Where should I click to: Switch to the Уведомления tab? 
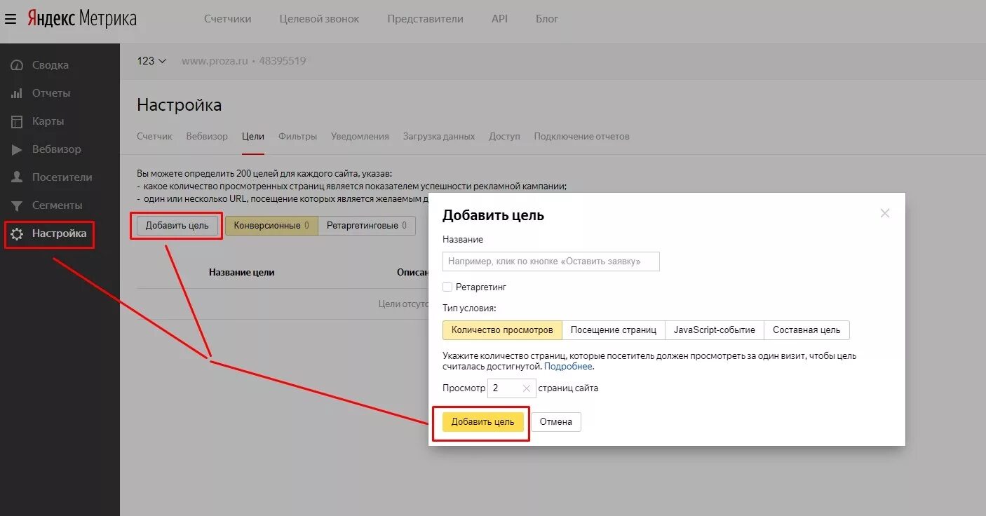click(x=360, y=137)
